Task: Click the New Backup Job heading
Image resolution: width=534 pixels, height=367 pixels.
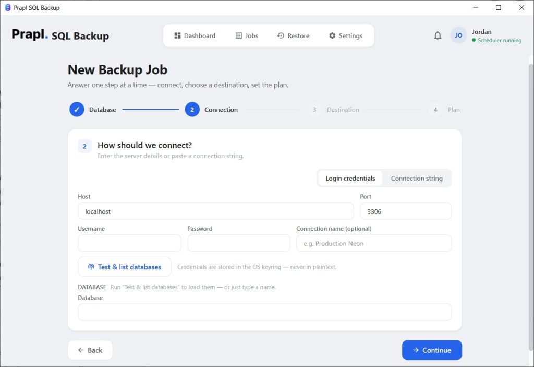Action: [x=117, y=69]
